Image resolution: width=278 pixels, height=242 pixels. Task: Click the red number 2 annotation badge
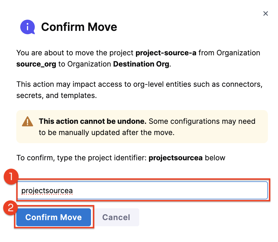pos(10,208)
